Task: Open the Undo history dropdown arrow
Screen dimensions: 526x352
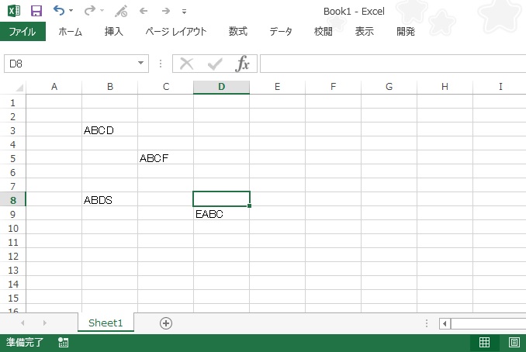Action: pos(71,11)
